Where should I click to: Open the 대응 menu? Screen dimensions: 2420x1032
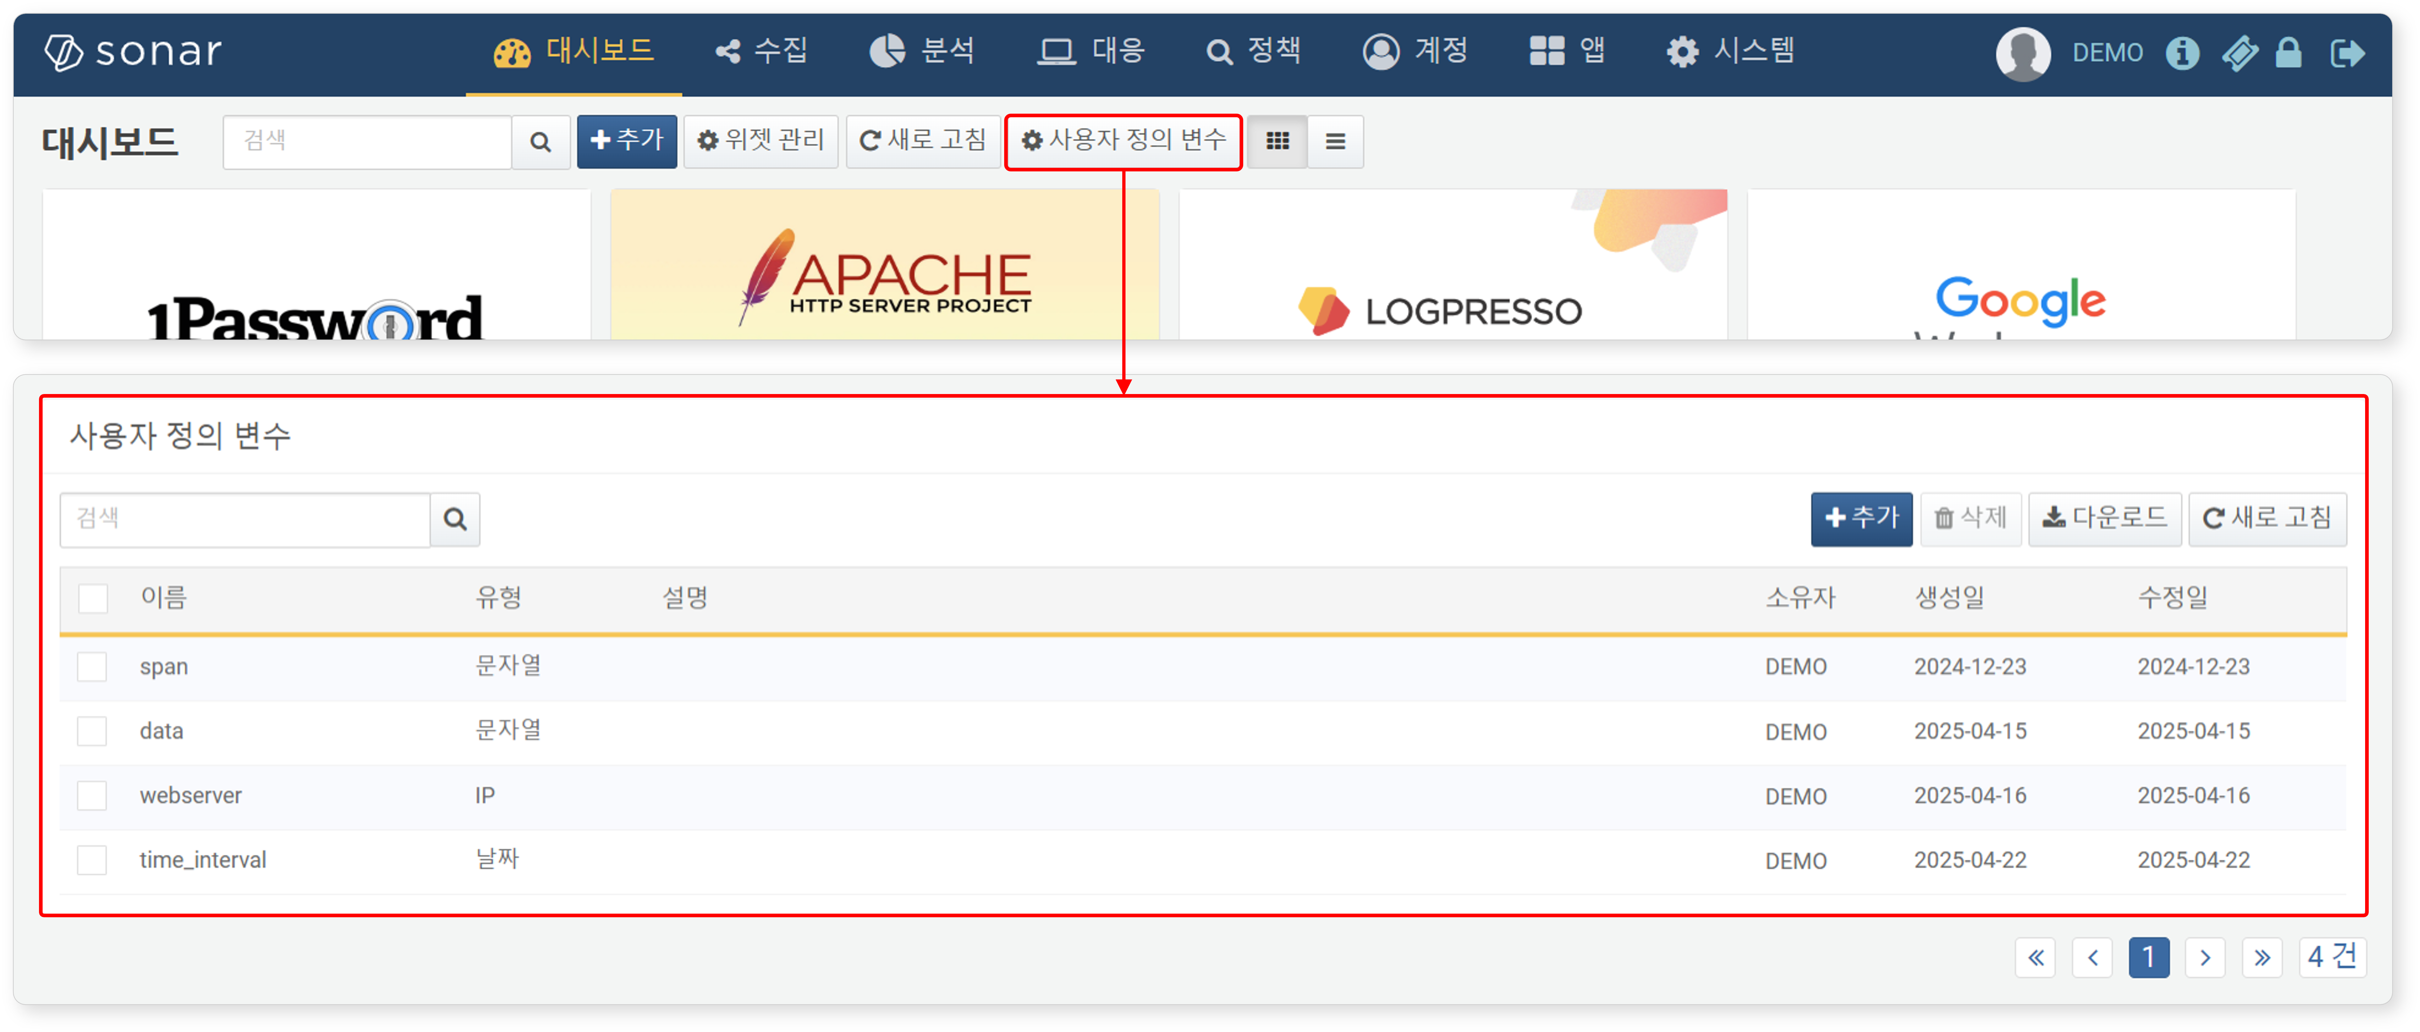pos(1091,52)
